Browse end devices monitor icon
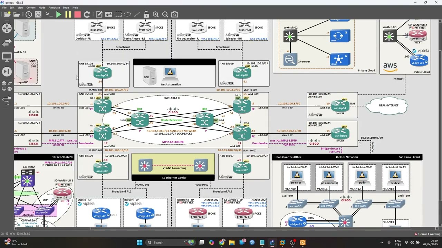 point(7,57)
